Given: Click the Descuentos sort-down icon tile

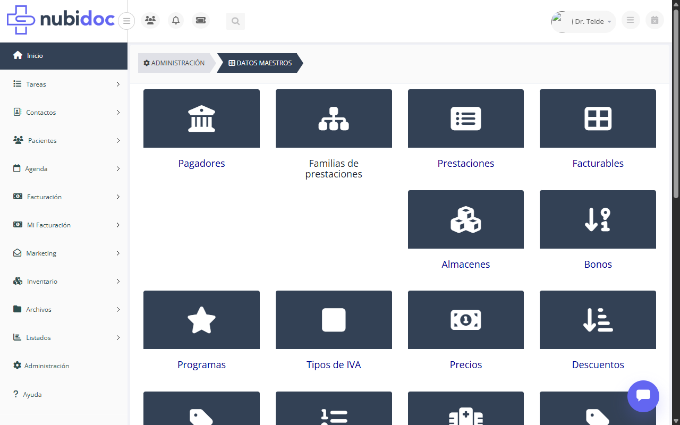Looking at the screenshot, I should (598, 320).
